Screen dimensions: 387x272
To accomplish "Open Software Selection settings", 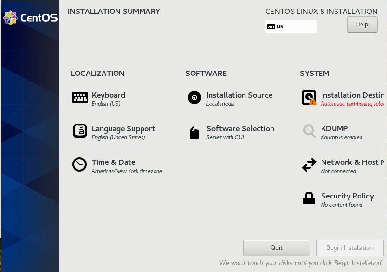I will coord(240,129).
